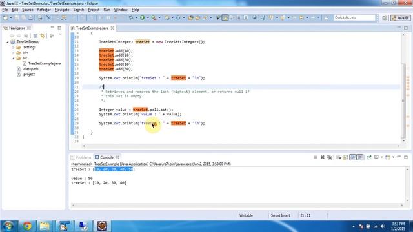Click the Open Perspective icon beside Java EE

(385, 18)
